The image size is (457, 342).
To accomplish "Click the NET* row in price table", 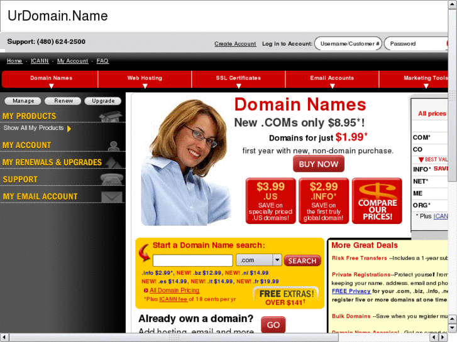I will click(x=430, y=181).
